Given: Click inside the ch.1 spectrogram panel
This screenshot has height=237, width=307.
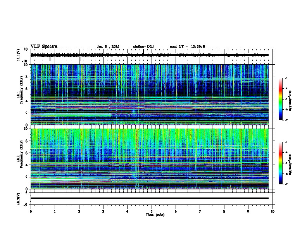Looking at the screenshot, I should pos(150,94).
